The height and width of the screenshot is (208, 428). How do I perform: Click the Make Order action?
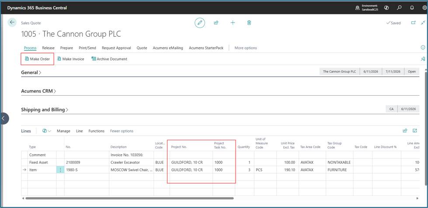click(x=38, y=59)
